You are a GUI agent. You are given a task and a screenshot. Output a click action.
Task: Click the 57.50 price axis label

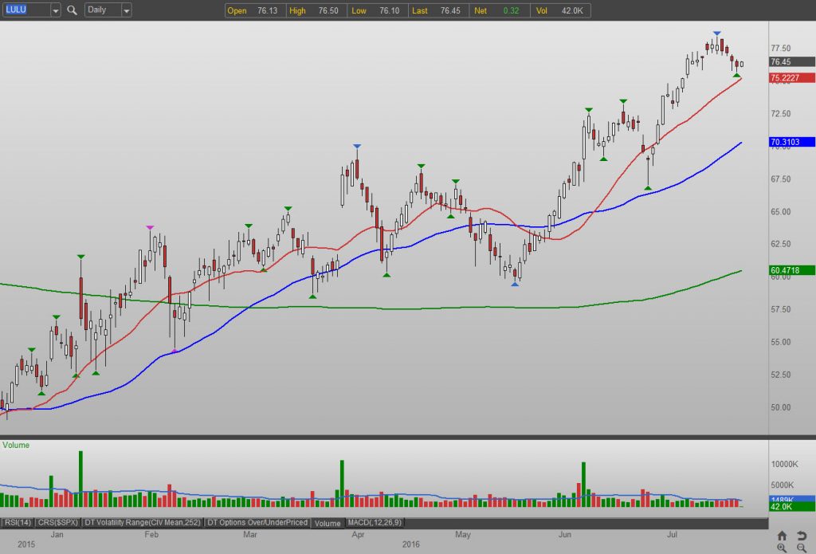[781, 309]
